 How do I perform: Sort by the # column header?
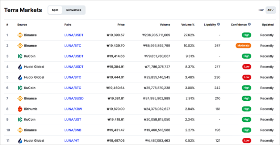point(7,25)
